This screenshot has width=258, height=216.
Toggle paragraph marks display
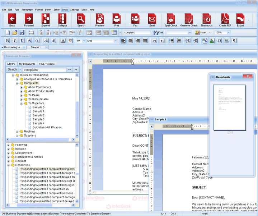pyautogui.click(x=234, y=41)
